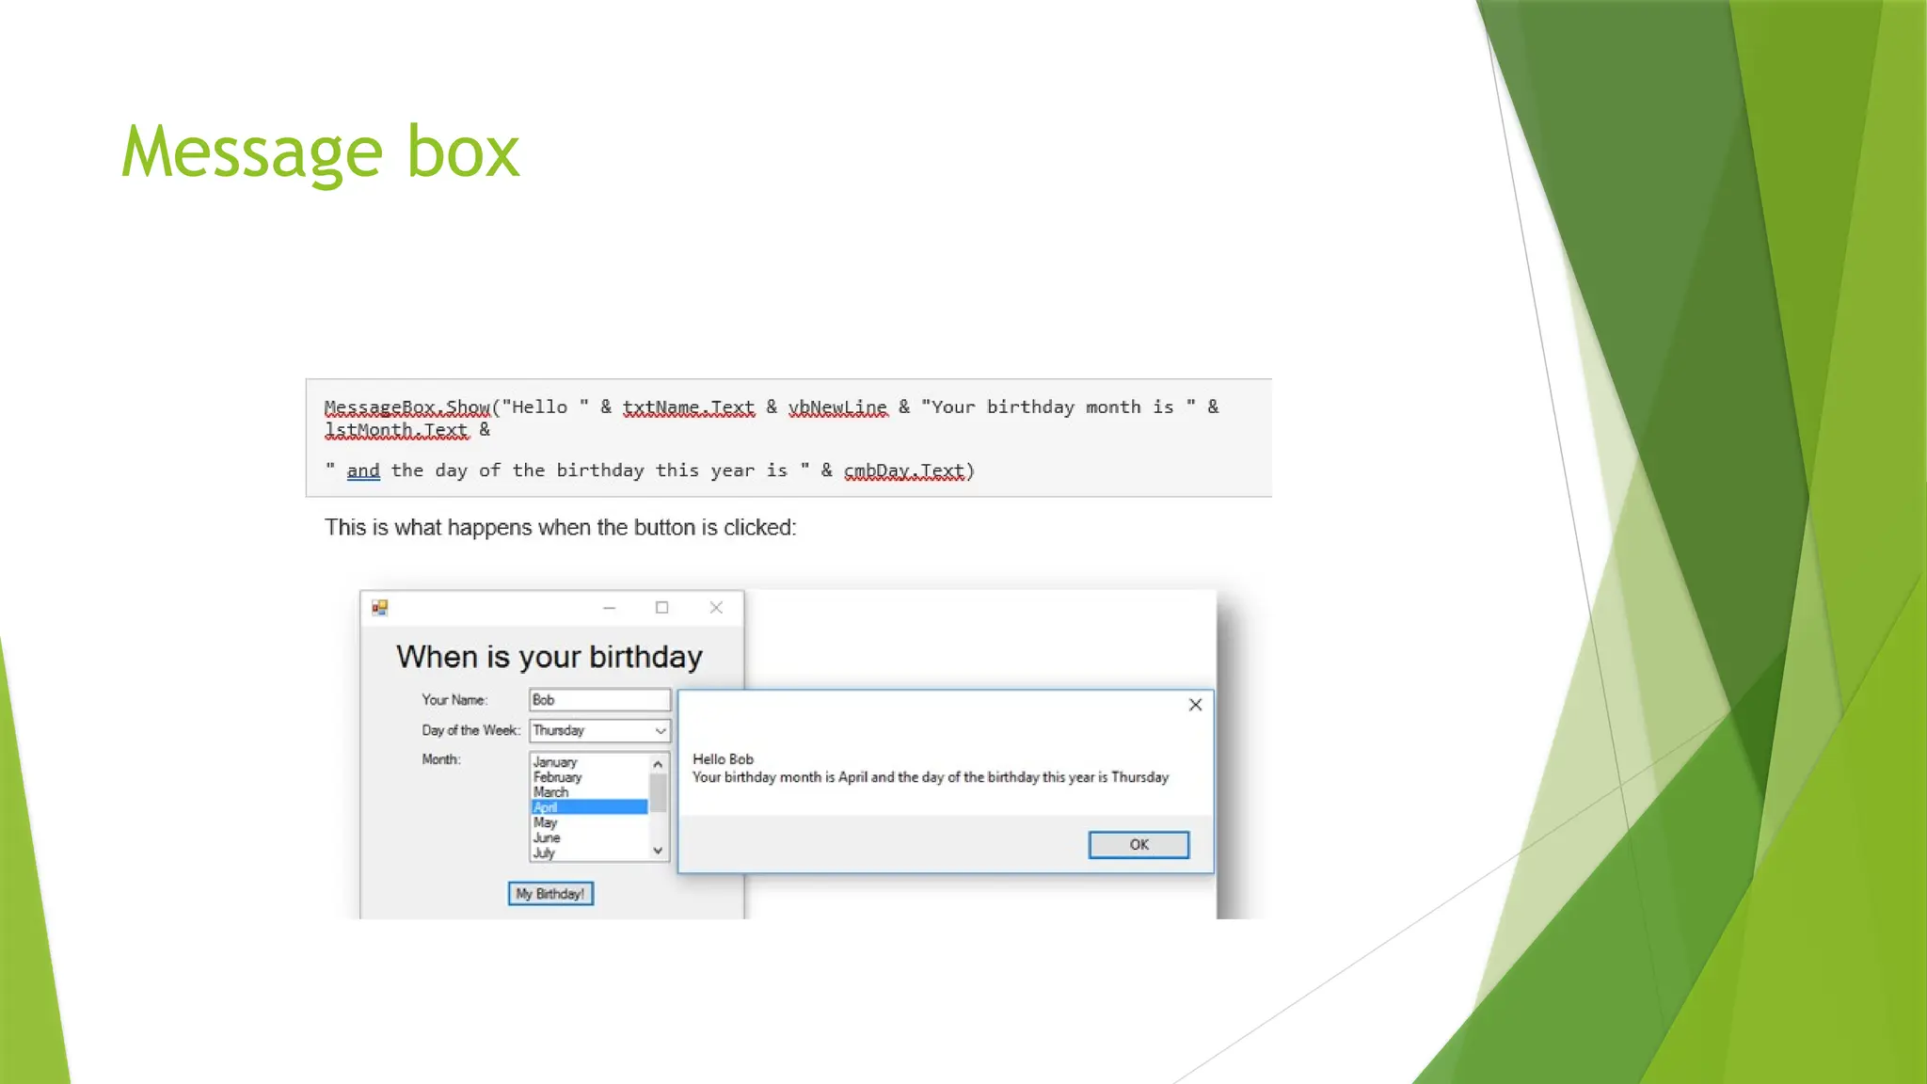Click the 'Your Name:' label
The width and height of the screenshot is (1927, 1084).
click(454, 700)
